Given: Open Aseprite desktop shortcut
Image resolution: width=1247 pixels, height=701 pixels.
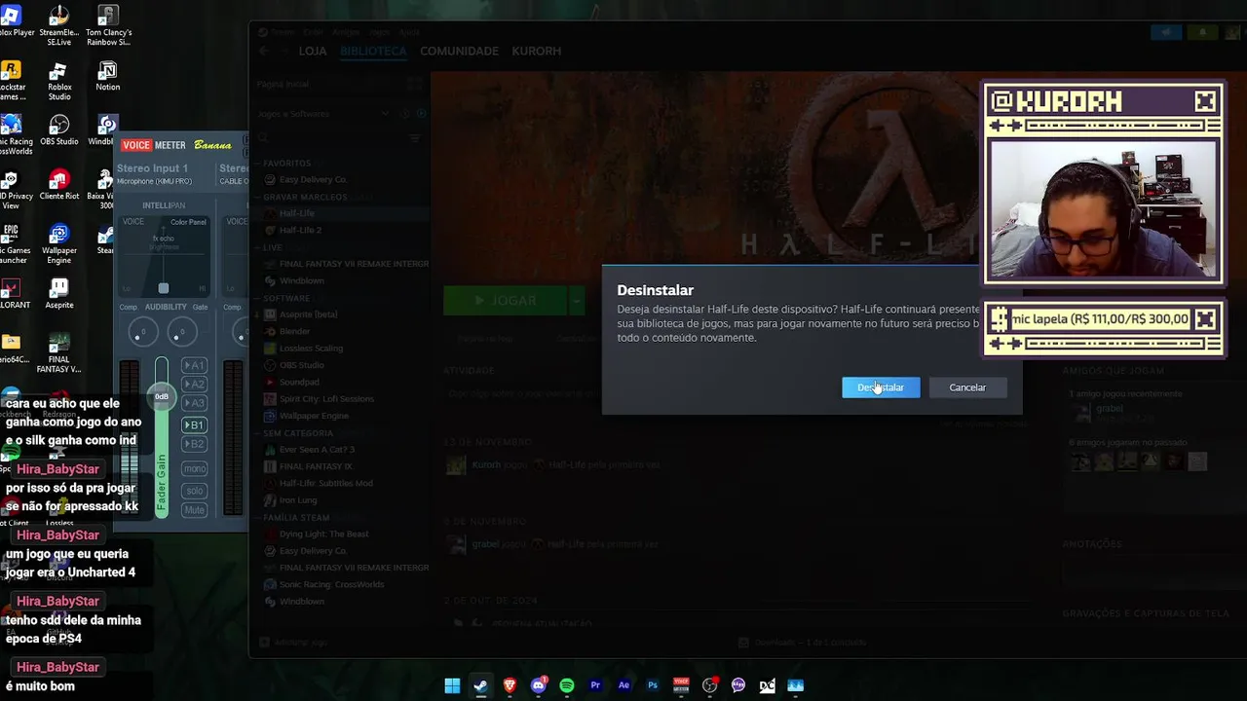Looking at the screenshot, I should point(58,294).
